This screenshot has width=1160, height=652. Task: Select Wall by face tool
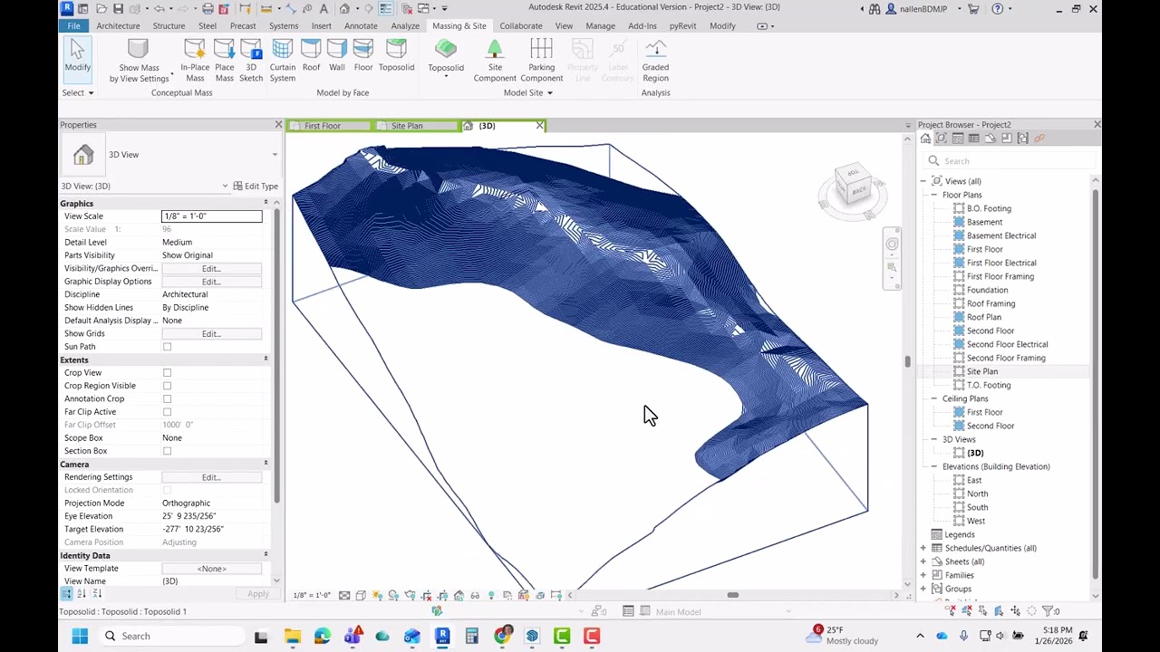coord(337,56)
